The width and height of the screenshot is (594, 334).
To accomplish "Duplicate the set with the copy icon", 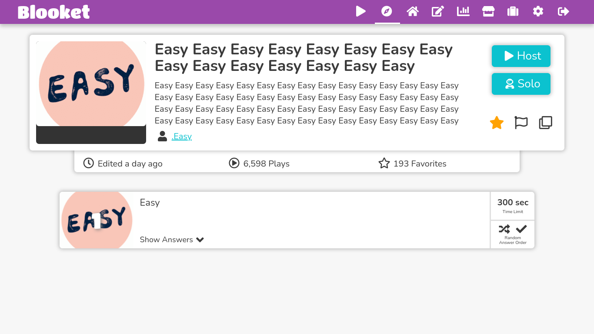I will (545, 123).
